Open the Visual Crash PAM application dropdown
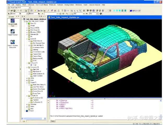 click(29, 8)
